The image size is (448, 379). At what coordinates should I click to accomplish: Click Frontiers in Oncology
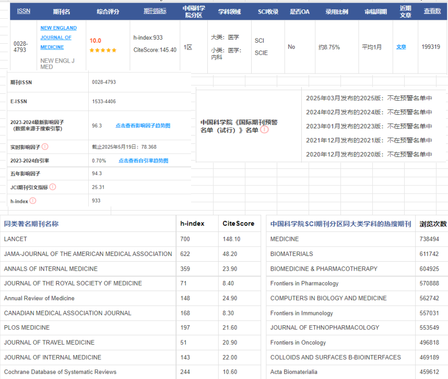pyautogui.click(x=298, y=342)
